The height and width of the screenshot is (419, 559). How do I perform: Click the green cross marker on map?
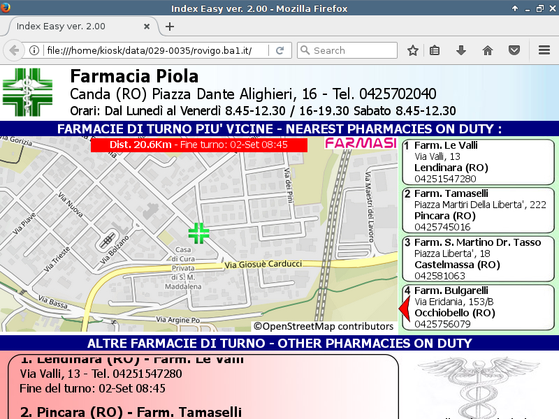pos(199,233)
